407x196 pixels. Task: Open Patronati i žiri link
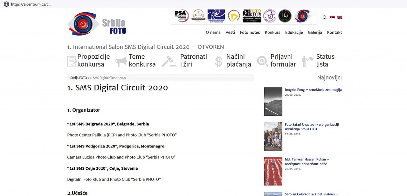coord(193,60)
